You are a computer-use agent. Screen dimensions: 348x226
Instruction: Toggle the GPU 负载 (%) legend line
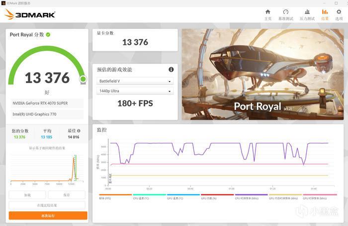(x=217, y=197)
